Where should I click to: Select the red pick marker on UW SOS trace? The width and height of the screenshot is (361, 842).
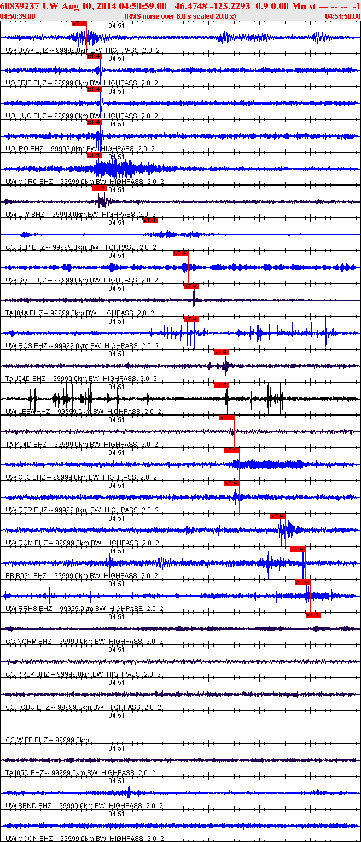tap(180, 253)
